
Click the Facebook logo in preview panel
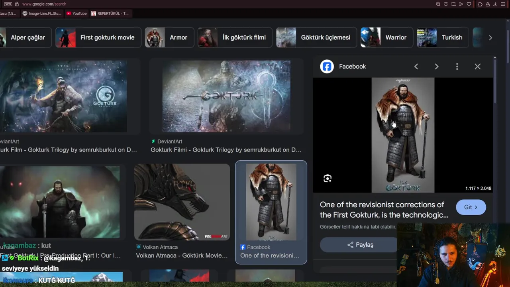pyautogui.click(x=327, y=67)
